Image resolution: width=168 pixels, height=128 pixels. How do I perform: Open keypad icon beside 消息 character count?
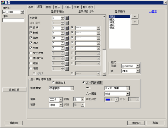pyautogui.click(x=67, y=38)
